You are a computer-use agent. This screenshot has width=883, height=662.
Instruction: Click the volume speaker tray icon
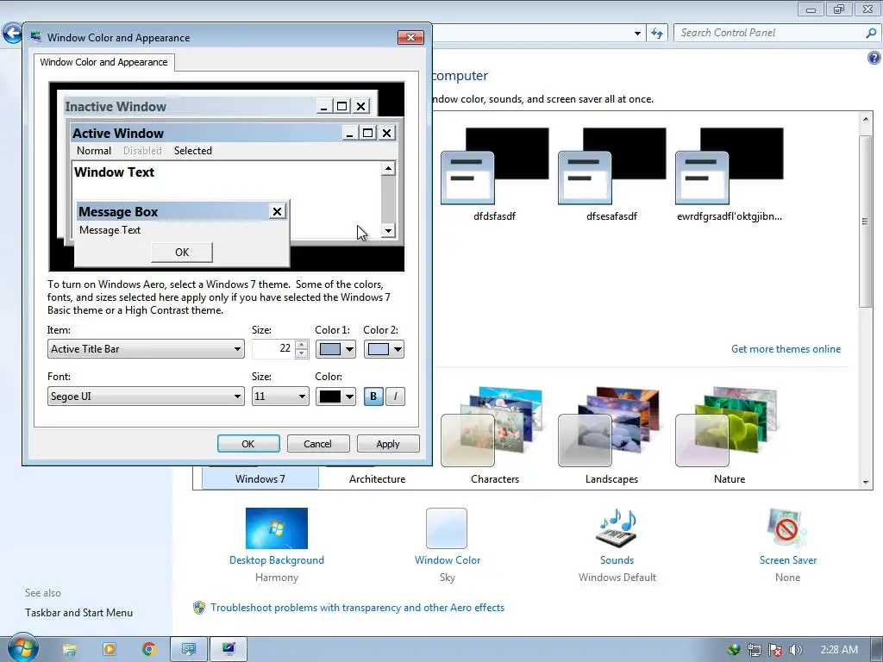pyautogui.click(x=795, y=650)
